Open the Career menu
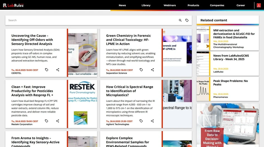The width and height of the screenshot is (264, 147). 241,5
